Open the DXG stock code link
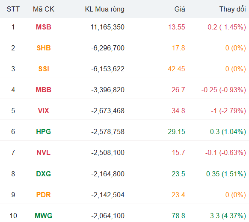Screen dimensions: 249x222 [44, 174]
